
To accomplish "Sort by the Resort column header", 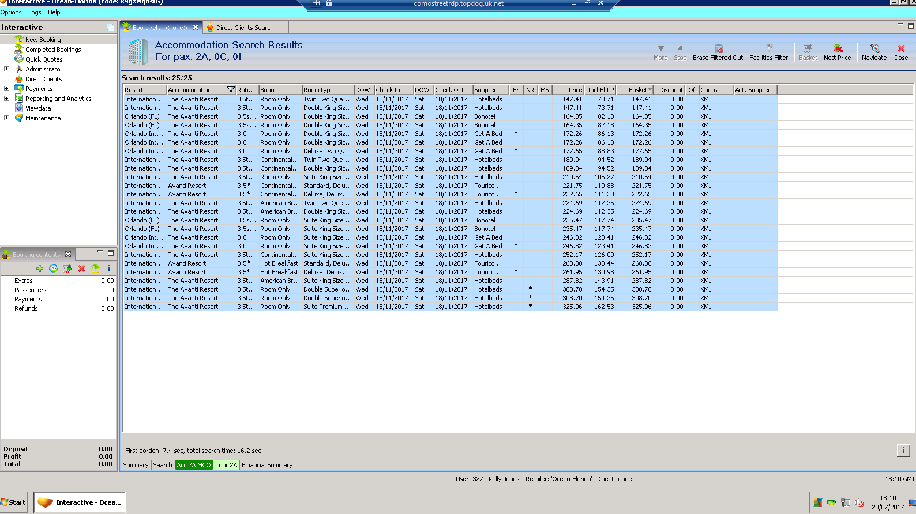I will [x=145, y=90].
